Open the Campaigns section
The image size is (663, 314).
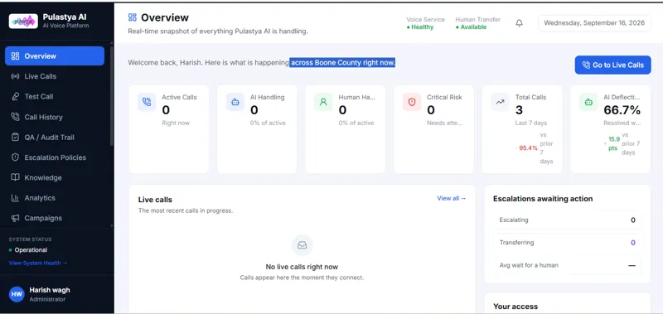click(55, 218)
